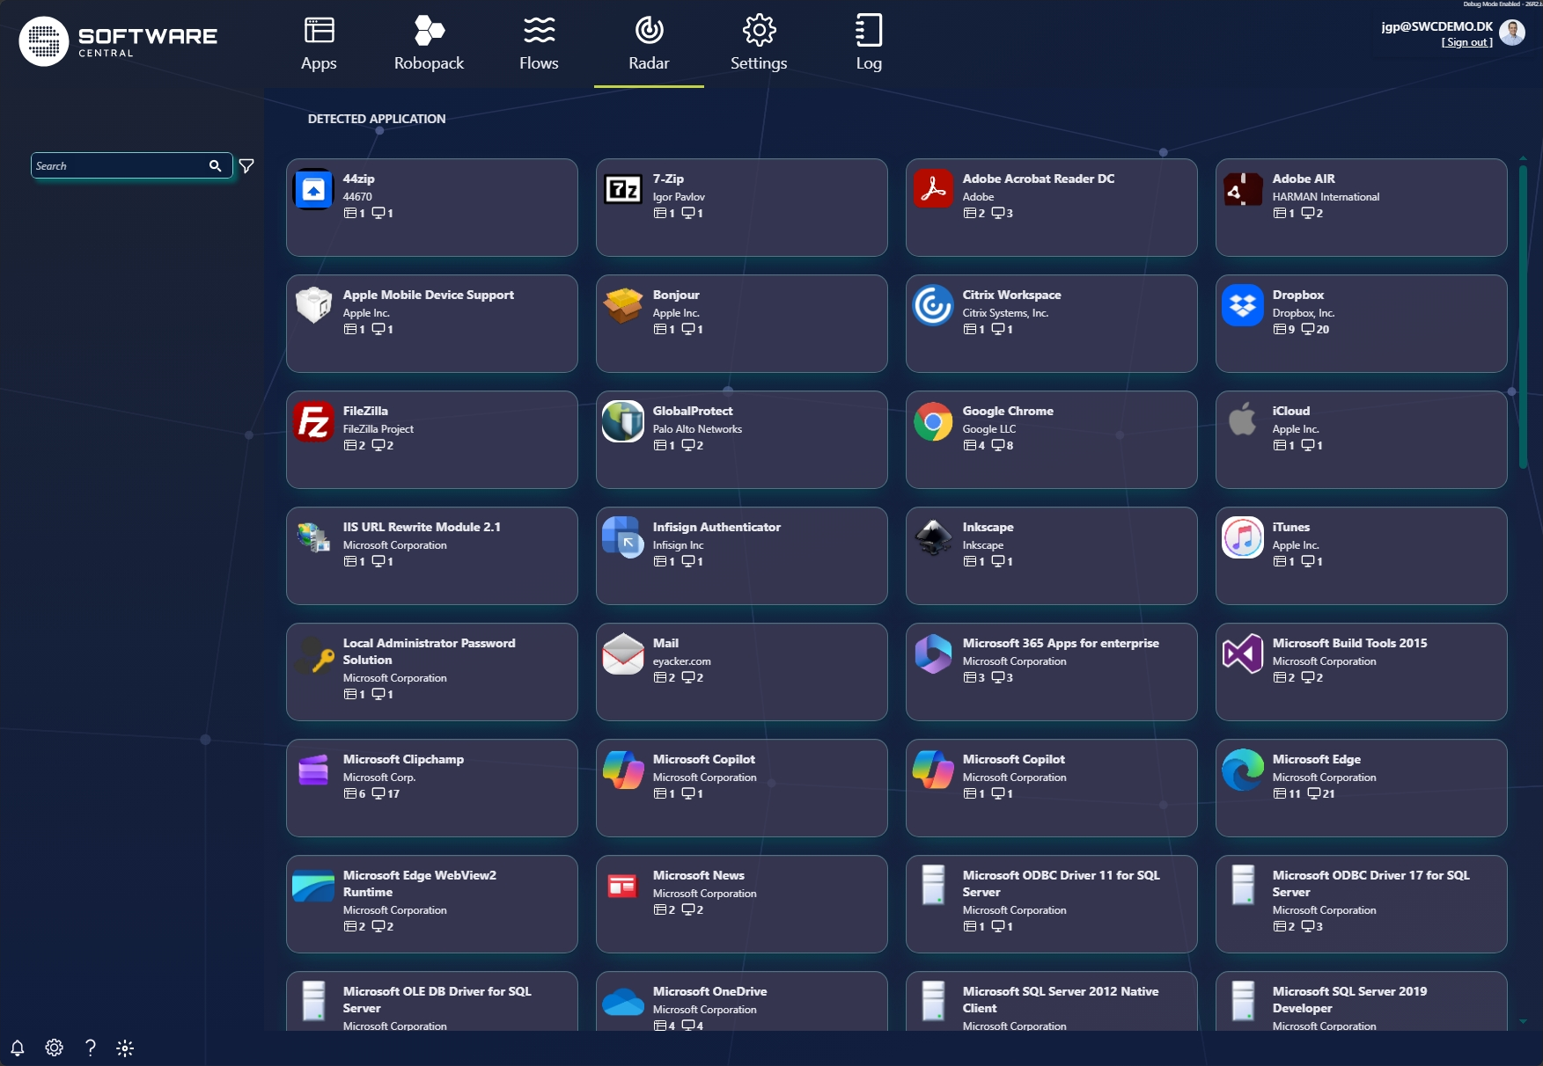Click the search magnifier icon
Viewport: 1543px width, 1066px height.
(215, 165)
